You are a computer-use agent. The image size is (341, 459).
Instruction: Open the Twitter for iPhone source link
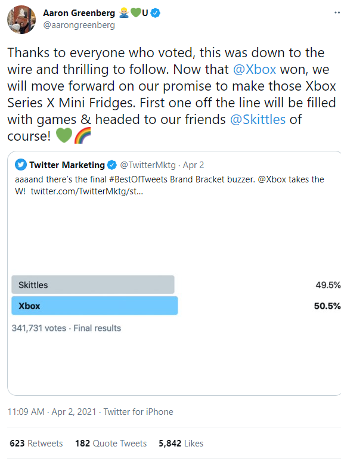coord(138,411)
